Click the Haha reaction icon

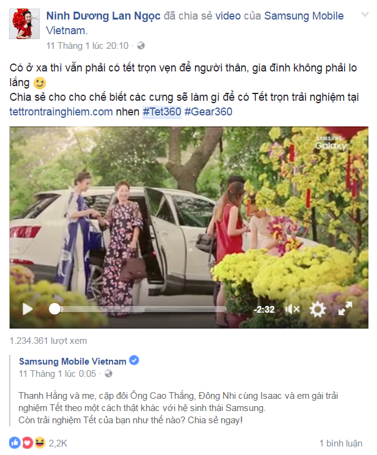[x=40, y=443]
